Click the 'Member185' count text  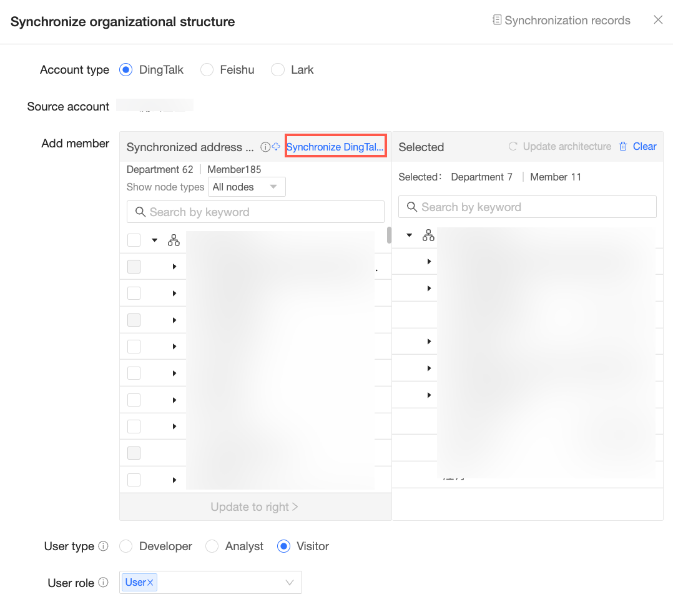234,170
